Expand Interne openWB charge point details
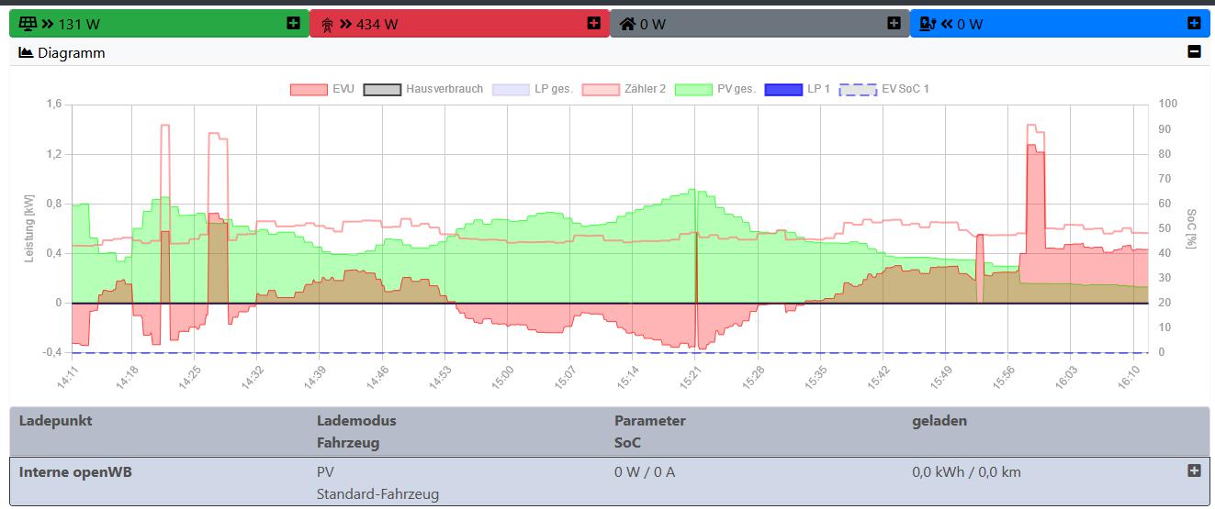 [1194, 470]
